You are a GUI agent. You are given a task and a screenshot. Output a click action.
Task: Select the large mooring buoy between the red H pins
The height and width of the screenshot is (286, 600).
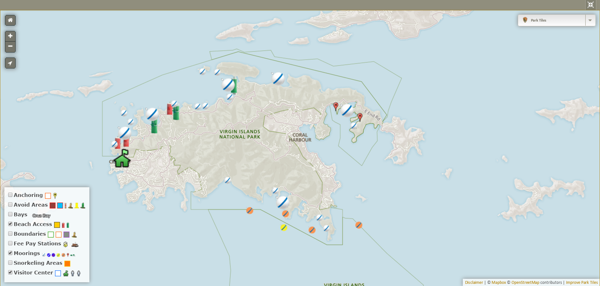tap(347, 110)
